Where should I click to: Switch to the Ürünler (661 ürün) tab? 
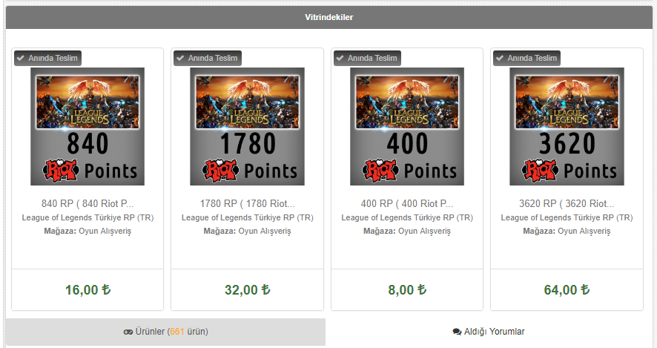[x=165, y=332]
